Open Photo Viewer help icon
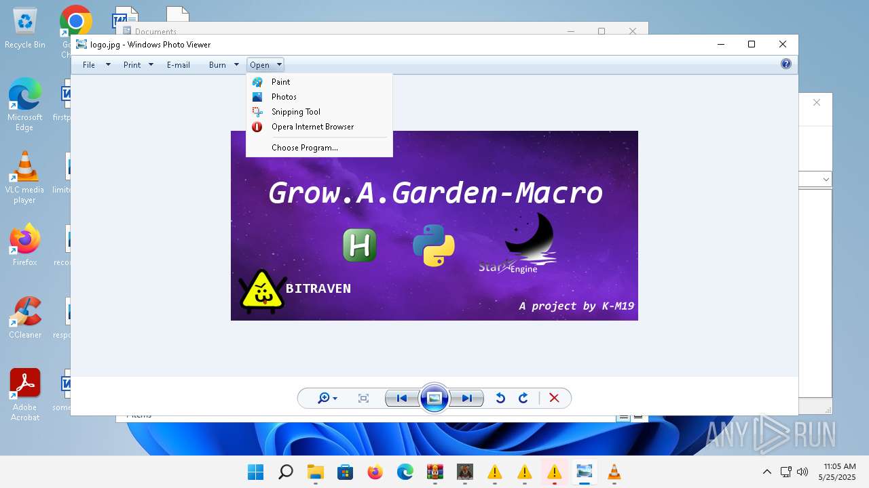The height and width of the screenshot is (488, 869). coord(786,64)
